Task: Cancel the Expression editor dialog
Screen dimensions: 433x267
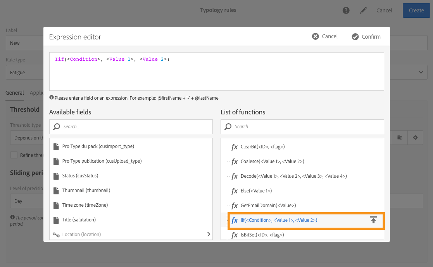Action: pyautogui.click(x=325, y=36)
